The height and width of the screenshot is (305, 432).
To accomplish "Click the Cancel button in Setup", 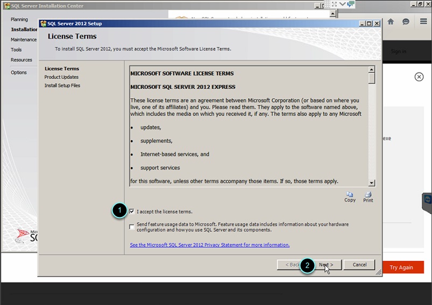I will (x=359, y=265).
